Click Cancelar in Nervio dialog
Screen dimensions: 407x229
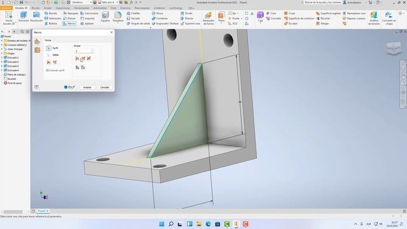point(104,87)
